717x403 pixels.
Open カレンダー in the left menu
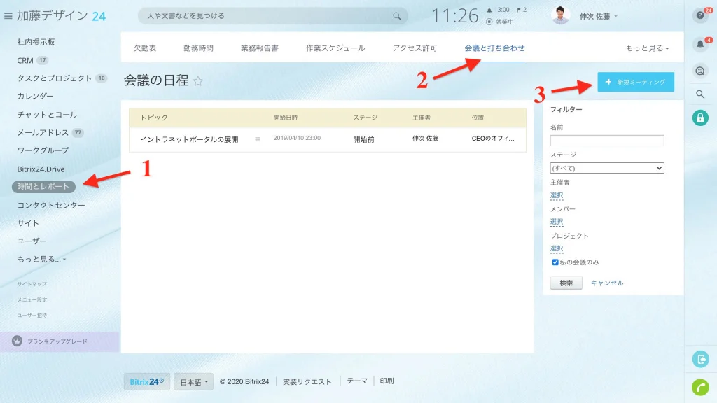click(x=35, y=96)
